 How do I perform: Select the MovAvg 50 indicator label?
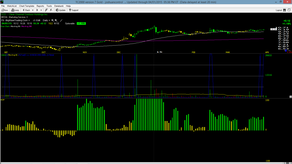point(15,26)
